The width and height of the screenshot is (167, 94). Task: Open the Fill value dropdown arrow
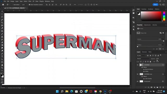pos(160,62)
